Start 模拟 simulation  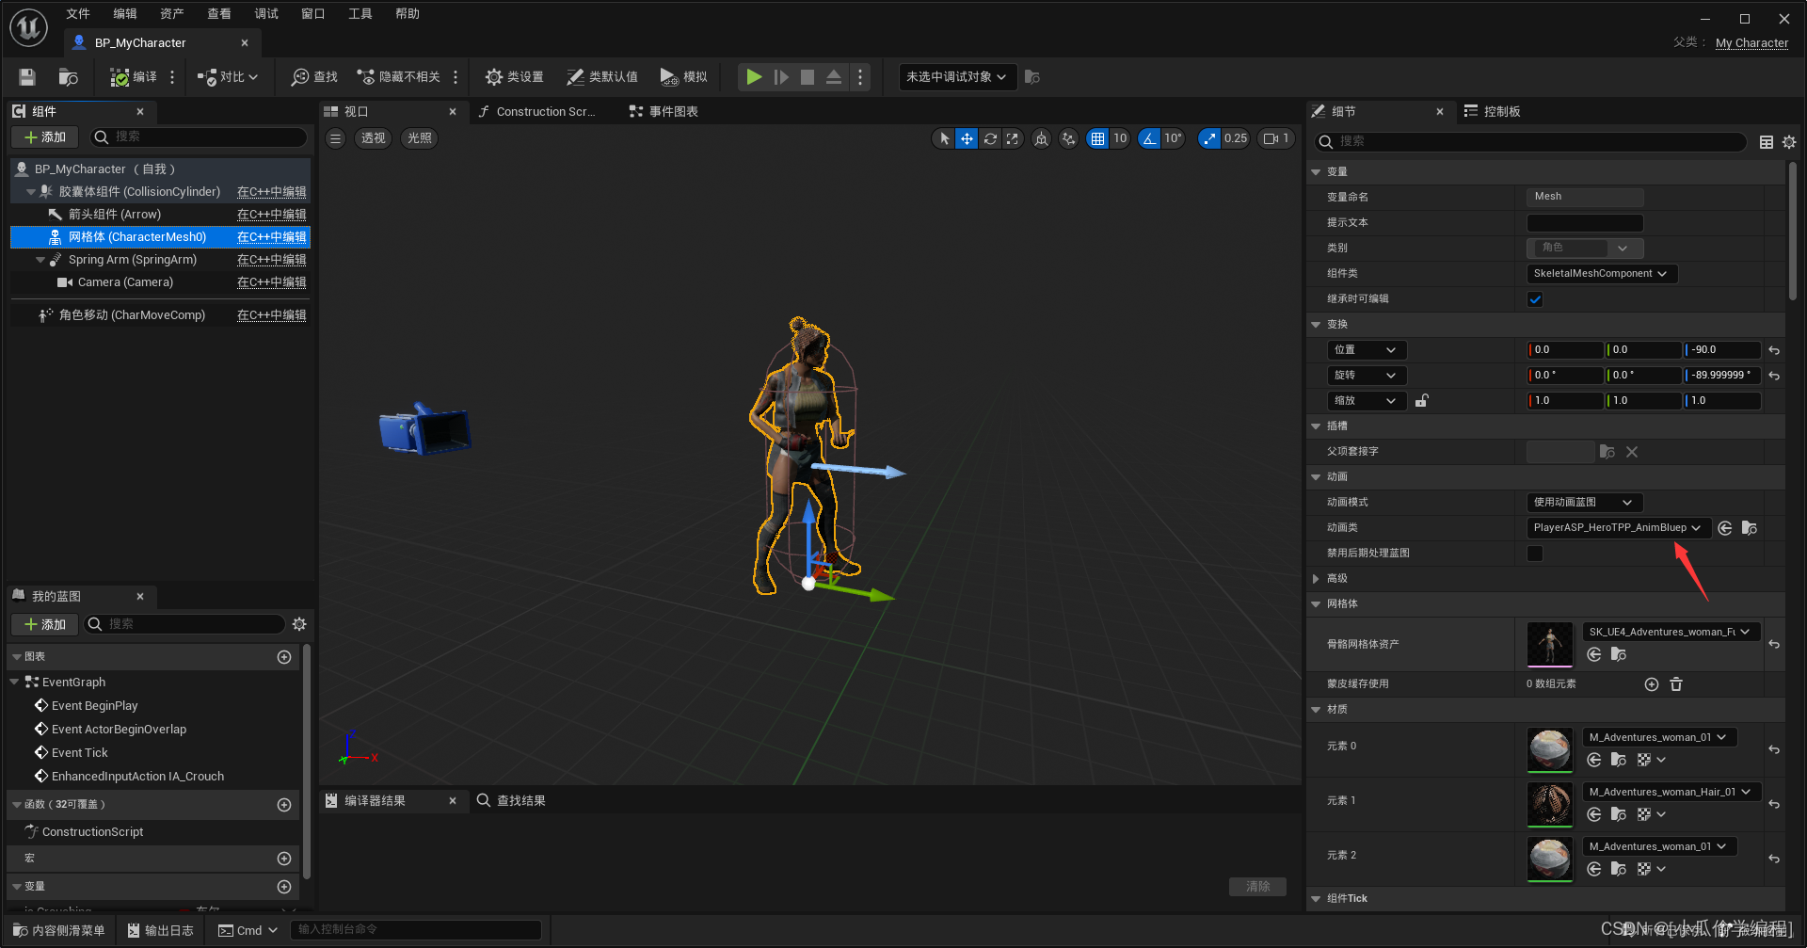click(x=683, y=77)
